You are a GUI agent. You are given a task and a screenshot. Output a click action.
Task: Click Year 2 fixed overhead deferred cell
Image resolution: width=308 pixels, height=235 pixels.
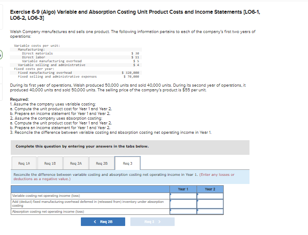tap(210, 204)
